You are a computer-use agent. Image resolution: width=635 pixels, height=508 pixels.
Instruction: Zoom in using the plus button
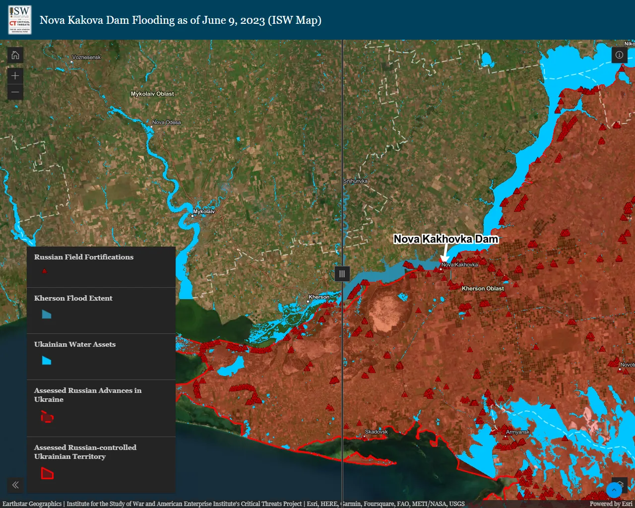tap(15, 76)
